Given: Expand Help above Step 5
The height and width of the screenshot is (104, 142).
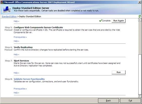Looking at the screenshot, I should point(16,21).
